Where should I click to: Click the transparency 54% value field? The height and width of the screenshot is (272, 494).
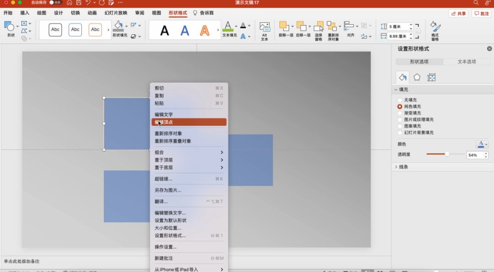tap(475, 155)
